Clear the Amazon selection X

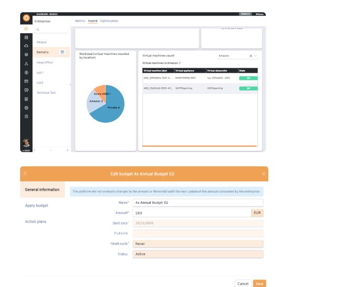tap(251, 56)
